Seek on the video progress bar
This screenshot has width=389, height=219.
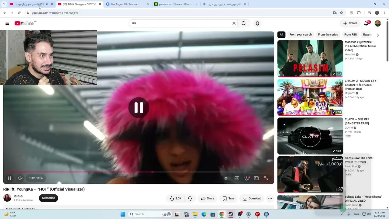[139, 172]
